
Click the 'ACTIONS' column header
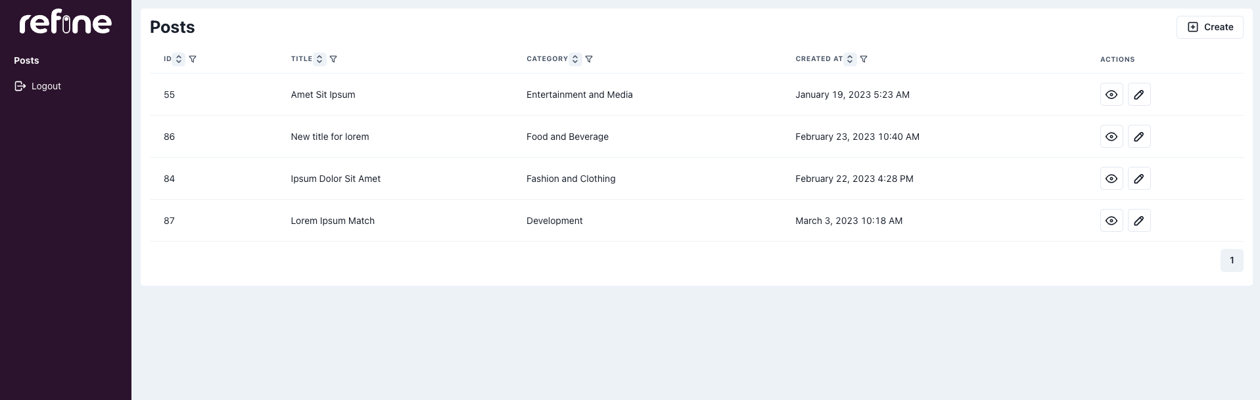(x=1117, y=59)
